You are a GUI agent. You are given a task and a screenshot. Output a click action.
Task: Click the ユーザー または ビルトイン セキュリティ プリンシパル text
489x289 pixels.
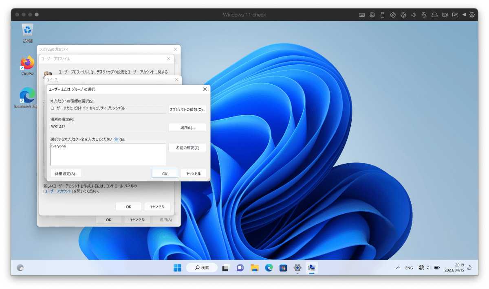click(x=88, y=108)
